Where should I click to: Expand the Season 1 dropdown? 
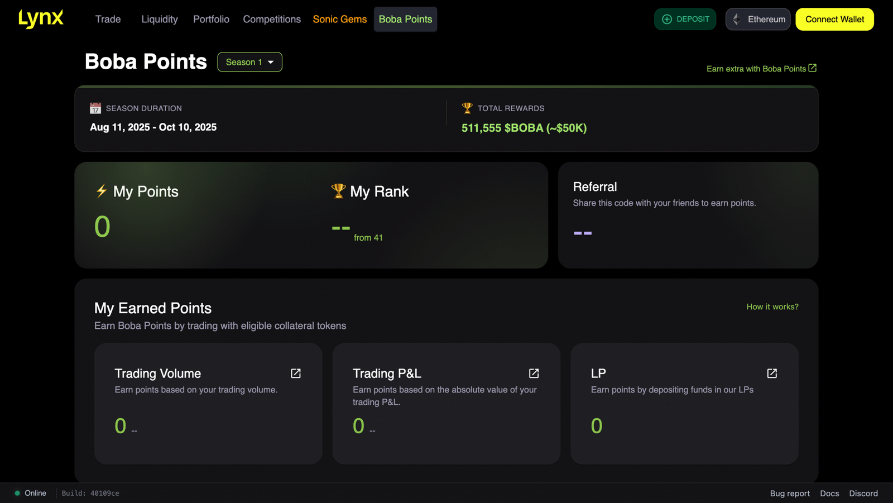click(x=249, y=62)
